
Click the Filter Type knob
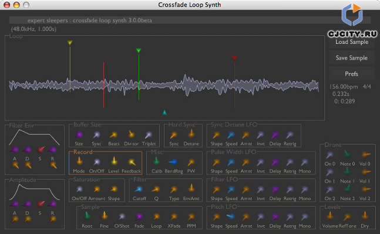173,190
